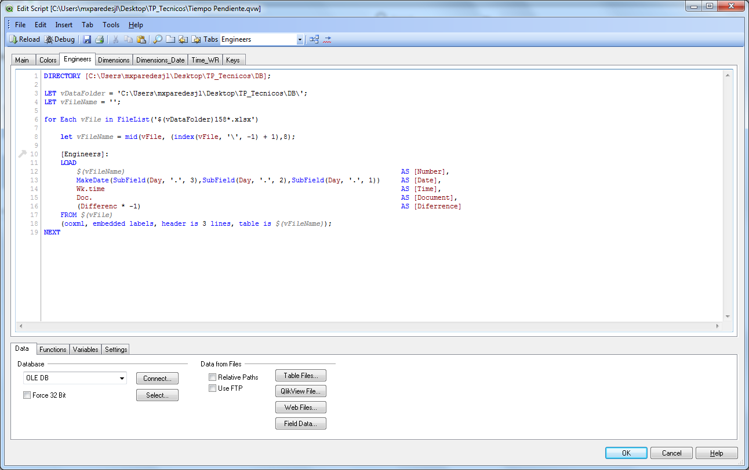
Task: Switch to the Main script tab
Action: [x=22, y=60]
